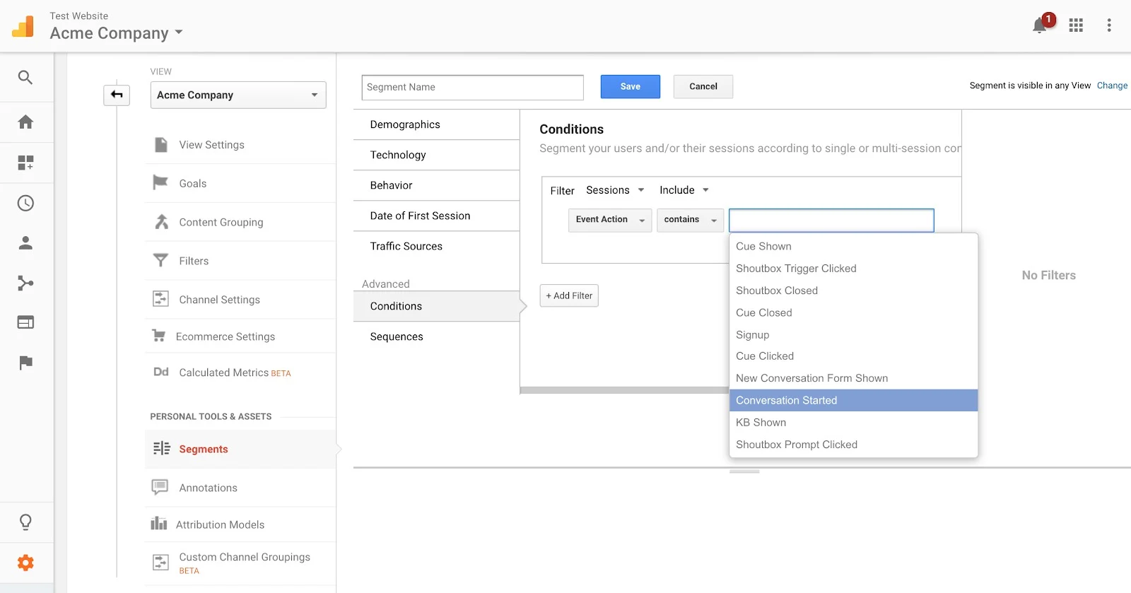Viewport: 1131px width, 593px height.
Task: Open the three-dot options menu
Action: 1108,25
